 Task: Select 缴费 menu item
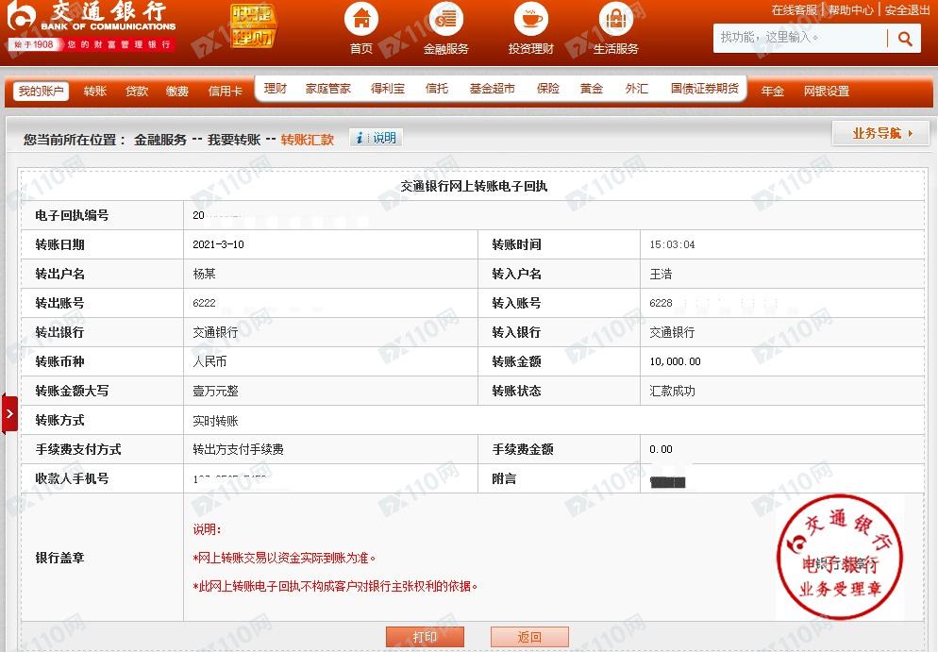click(177, 91)
